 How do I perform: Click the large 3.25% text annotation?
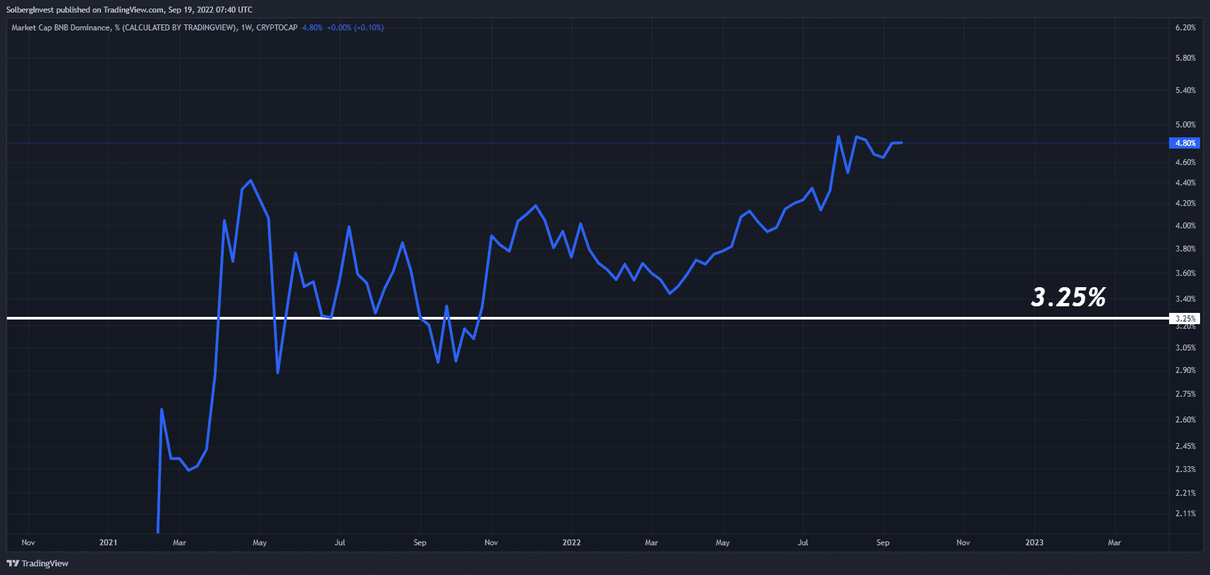pyautogui.click(x=1068, y=297)
